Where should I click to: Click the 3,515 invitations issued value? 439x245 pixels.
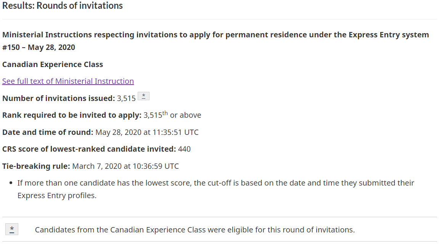[126, 98]
